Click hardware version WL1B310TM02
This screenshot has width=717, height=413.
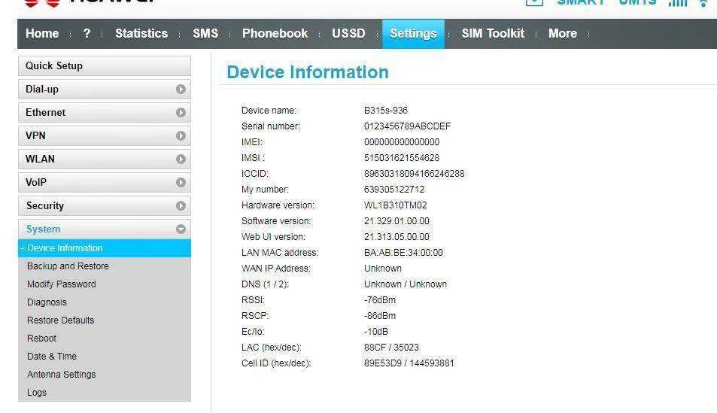pyautogui.click(x=395, y=205)
